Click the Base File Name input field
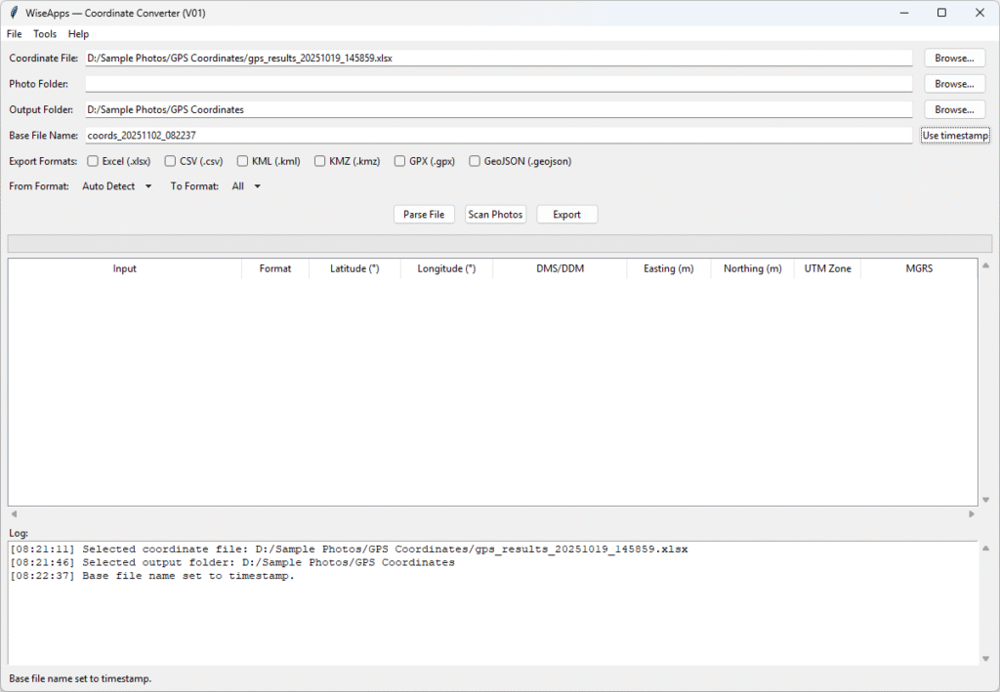1000x692 pixels. 391,135
